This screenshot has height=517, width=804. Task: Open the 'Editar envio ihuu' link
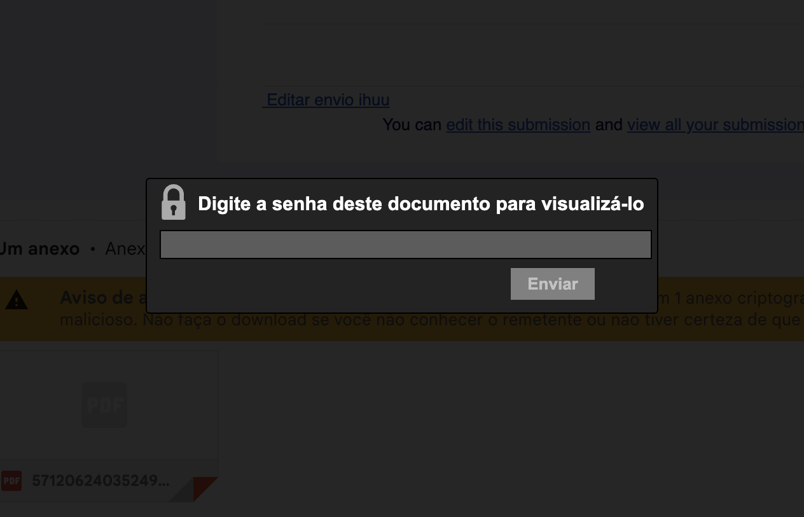326,100
